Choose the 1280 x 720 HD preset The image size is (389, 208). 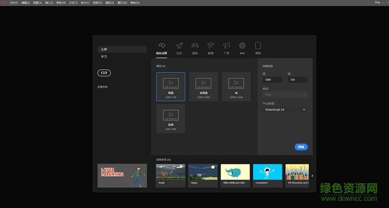pos(171,86)
